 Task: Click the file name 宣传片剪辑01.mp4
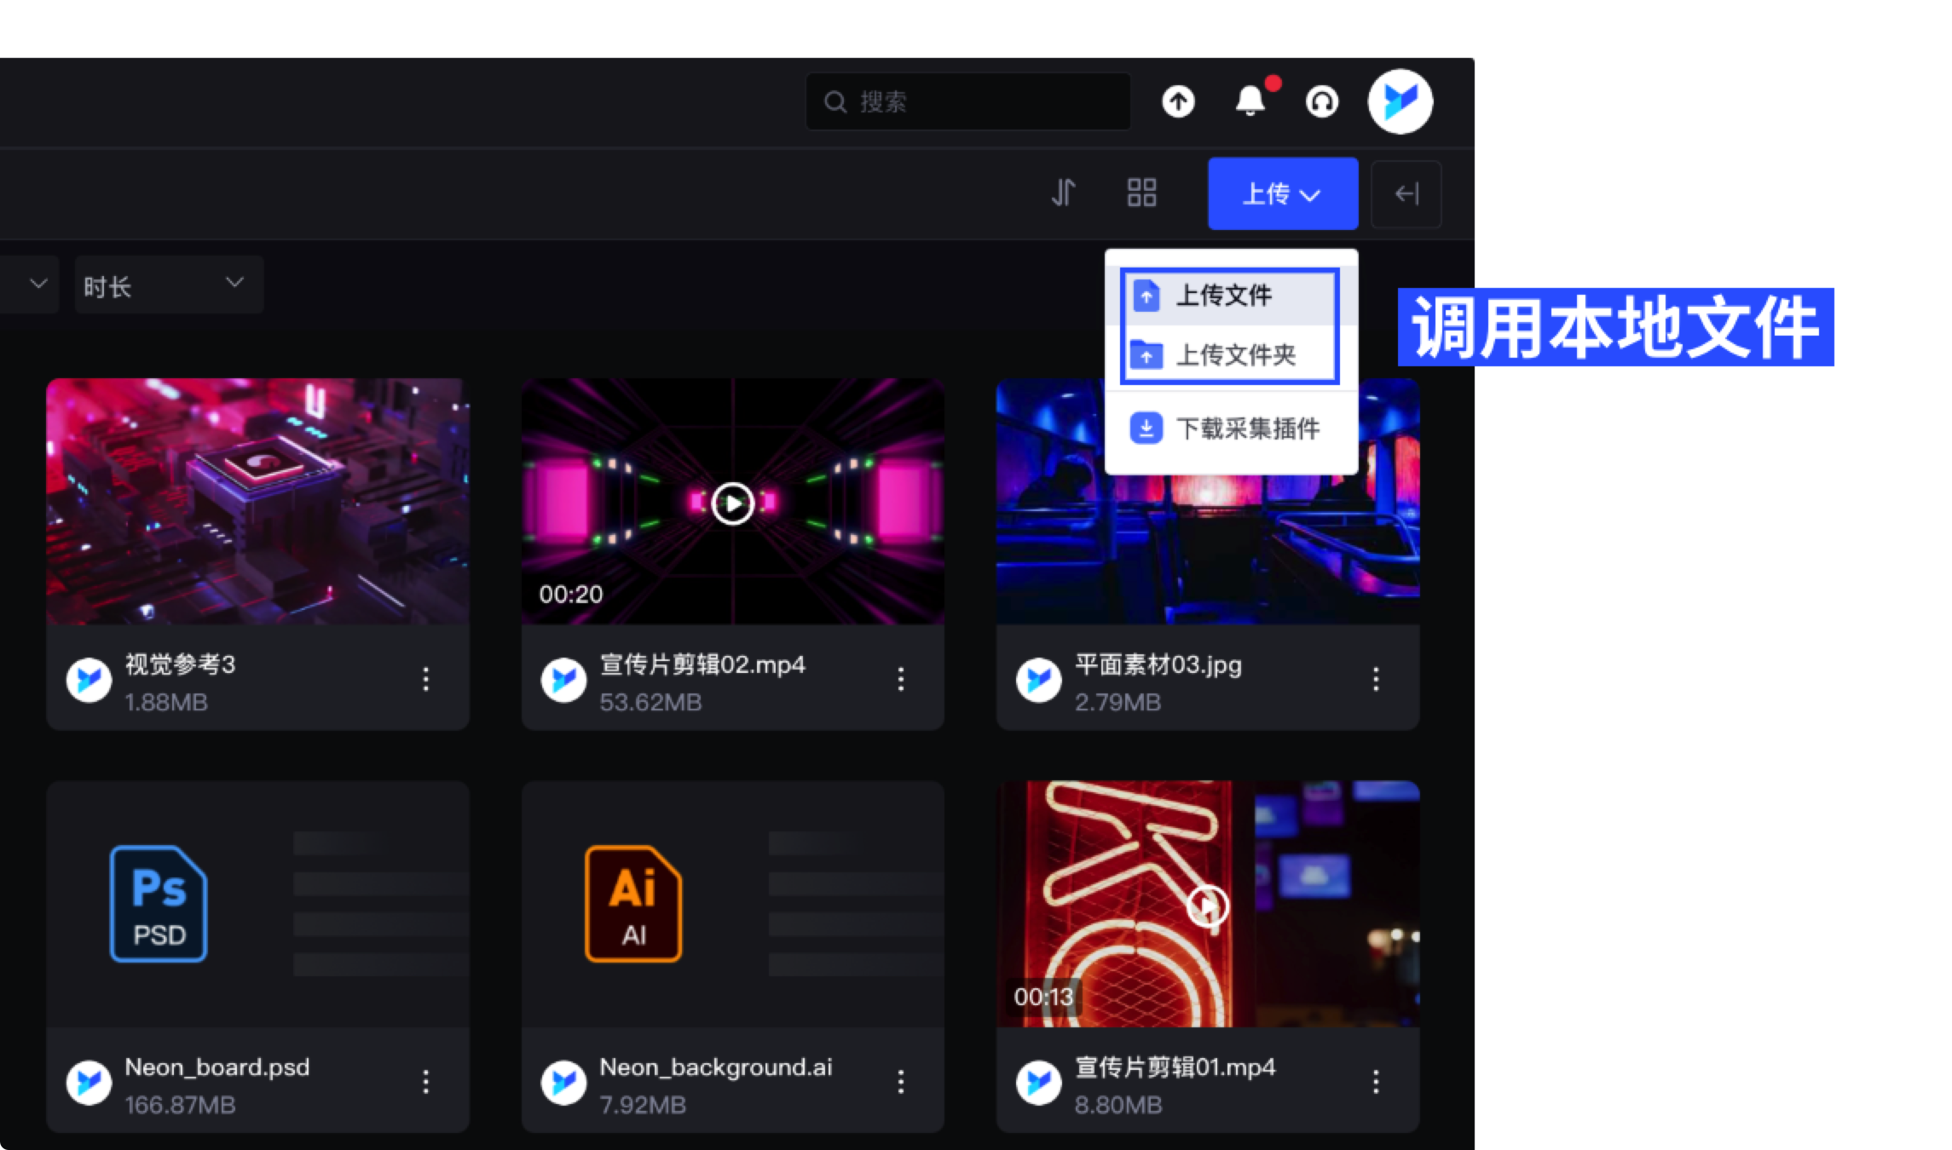tap(1175, 1067)
